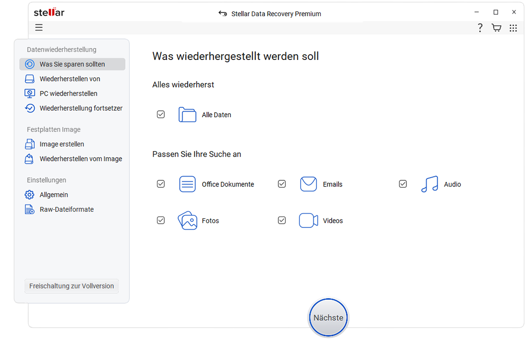The image size is (532, 344).
Task: Select Wiederherstellen von in sidebar
Action: click(x=70, y=79)
